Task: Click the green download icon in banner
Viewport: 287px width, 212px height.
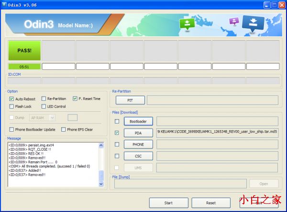Action: tap(187, 24)
